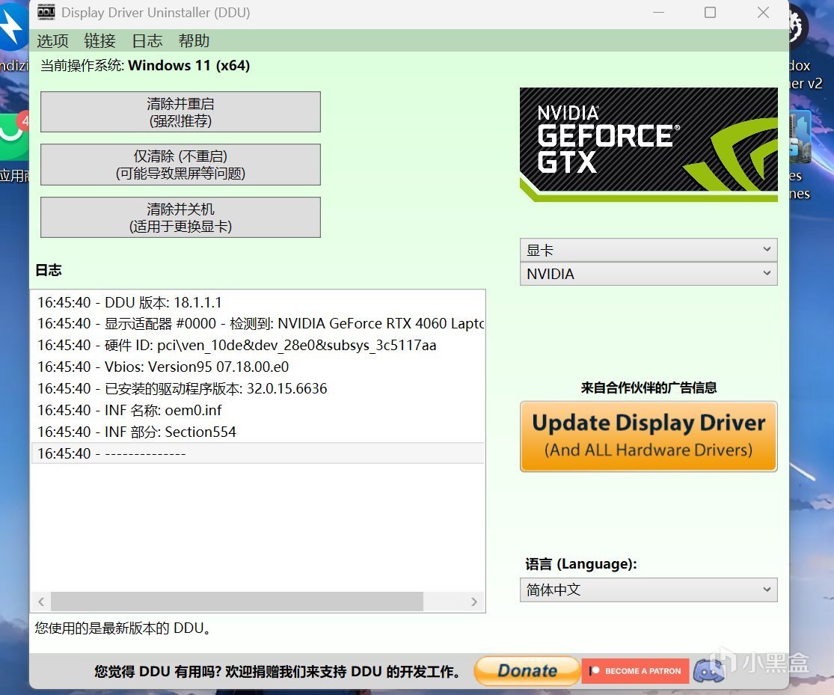Screen dimensions: 834x695
Task: Select log line Vbios: Version95 07.18.00.e0
Action: (257, 367)
